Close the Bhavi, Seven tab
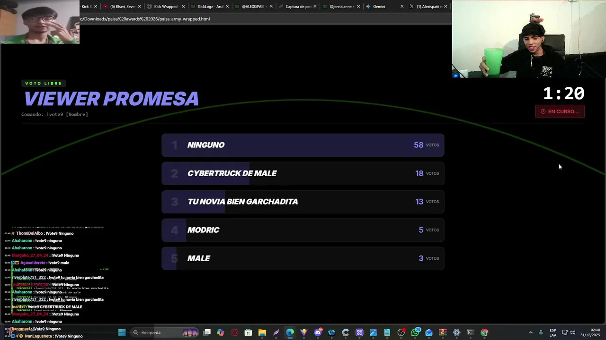Screen dimensions: 606x340 tap(139, 7)
